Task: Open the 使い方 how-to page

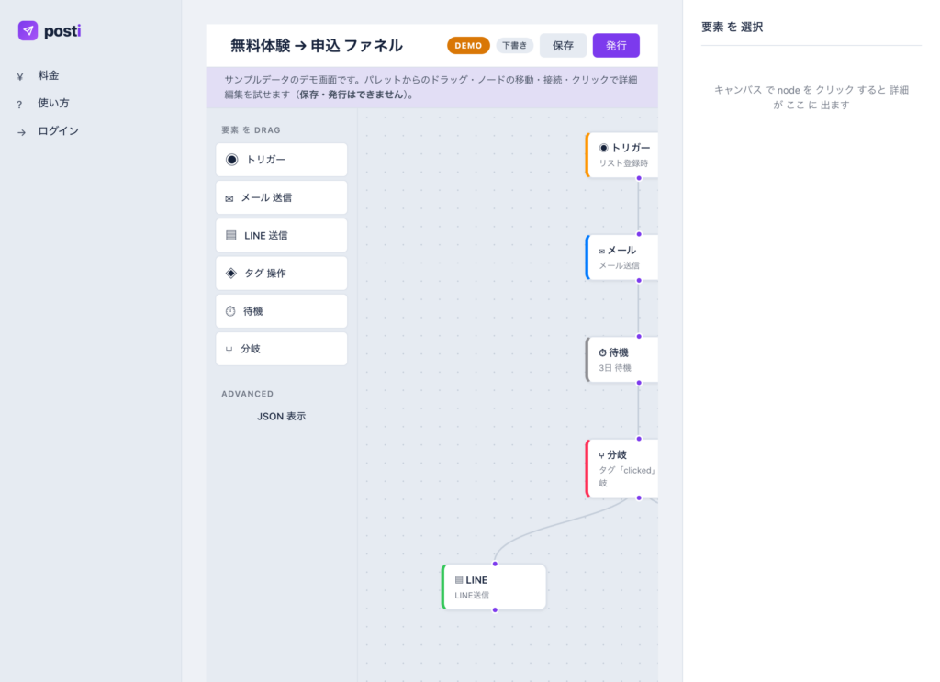Action: 53,103
